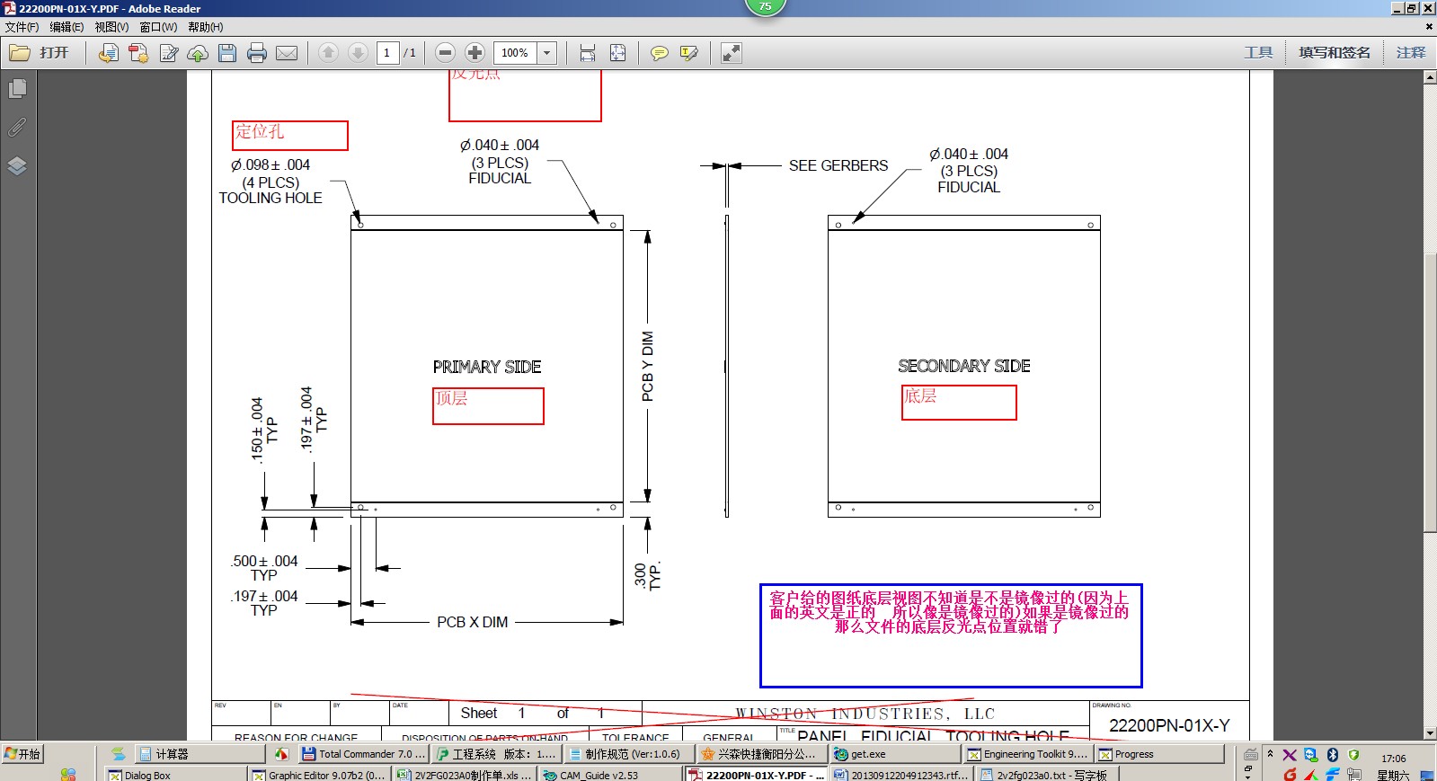This screenshot has width=1437, height=781.
Task: Open the 视图(V) menu
Action: 111,27
